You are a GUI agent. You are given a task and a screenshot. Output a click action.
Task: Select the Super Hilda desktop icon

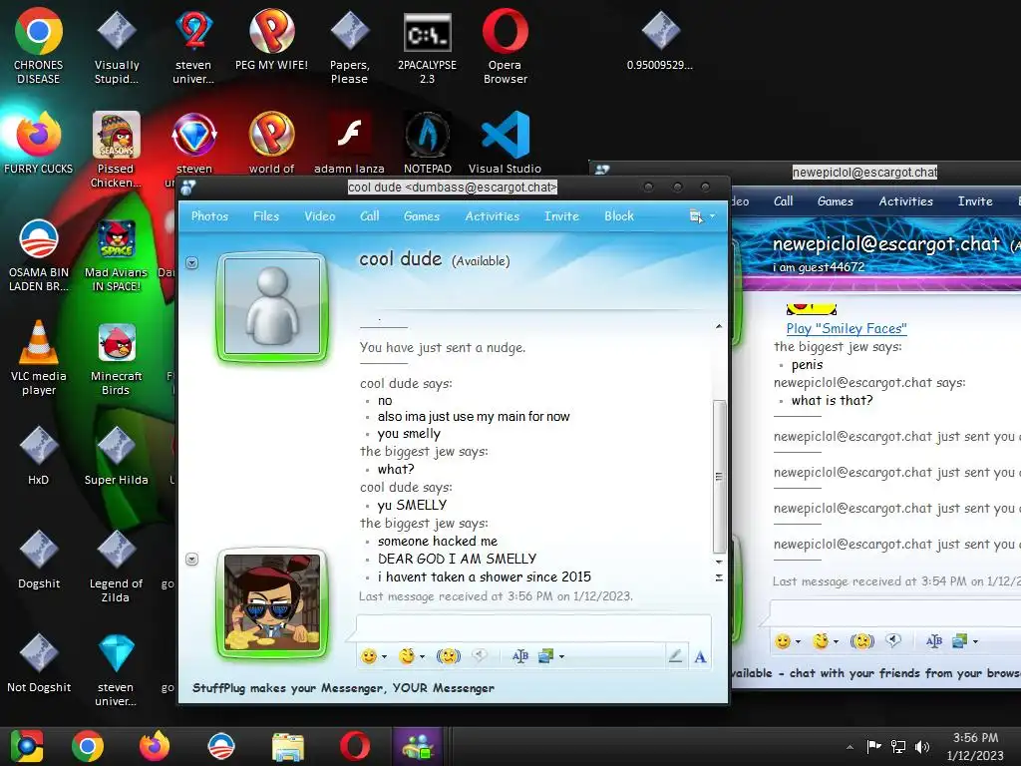[x=116, y=456]
